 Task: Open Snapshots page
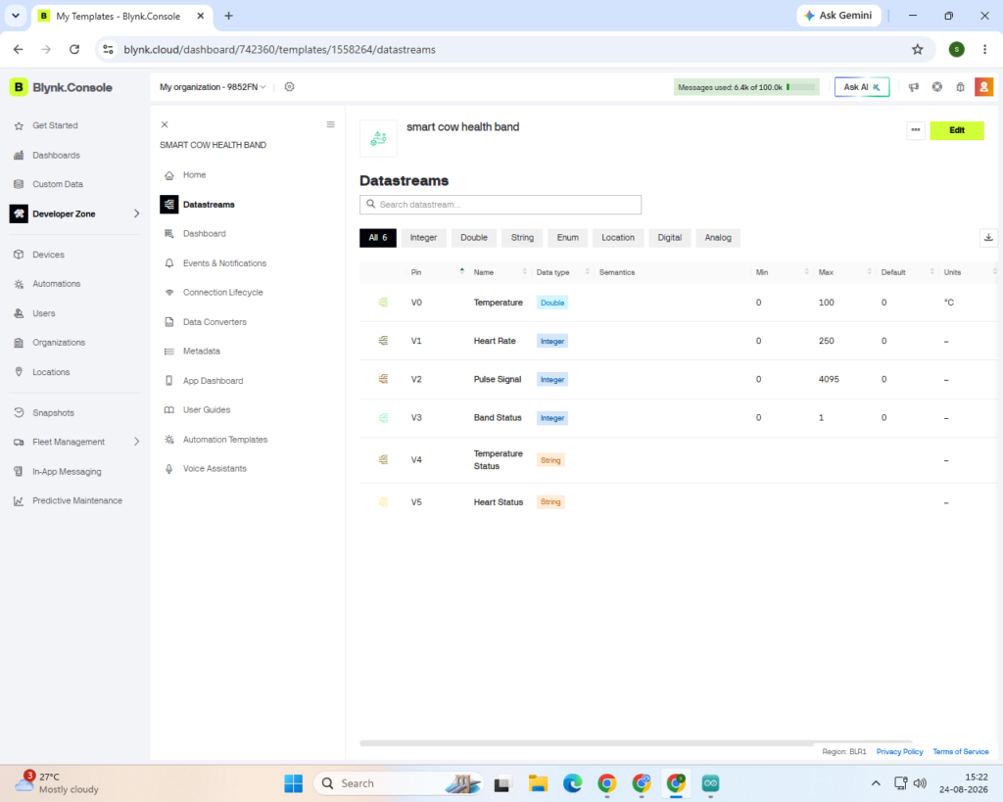coord(53,413)
